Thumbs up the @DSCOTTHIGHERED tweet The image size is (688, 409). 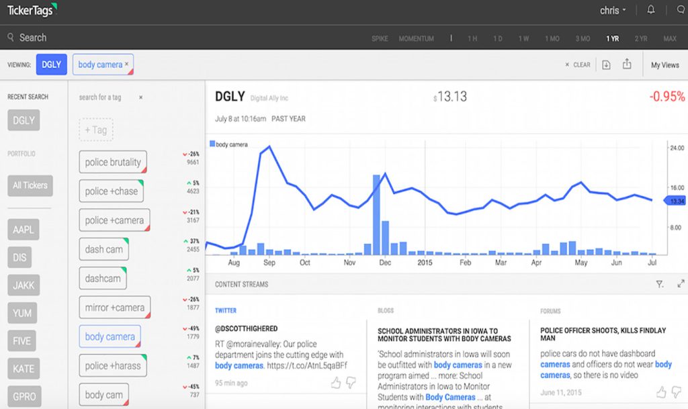[x=336, y=383]
